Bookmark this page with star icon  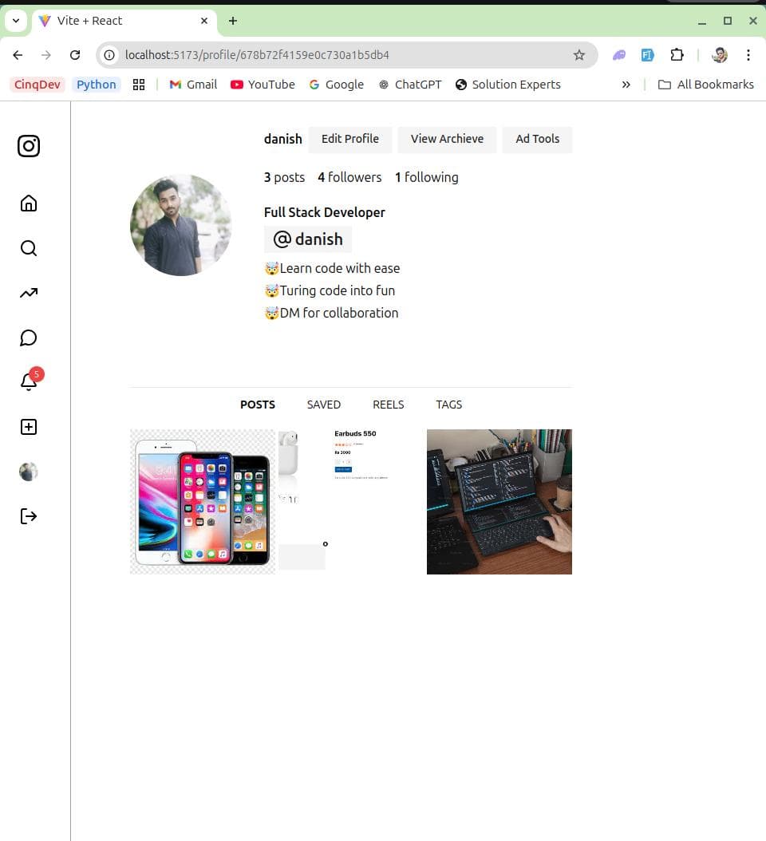click(579, 55)
